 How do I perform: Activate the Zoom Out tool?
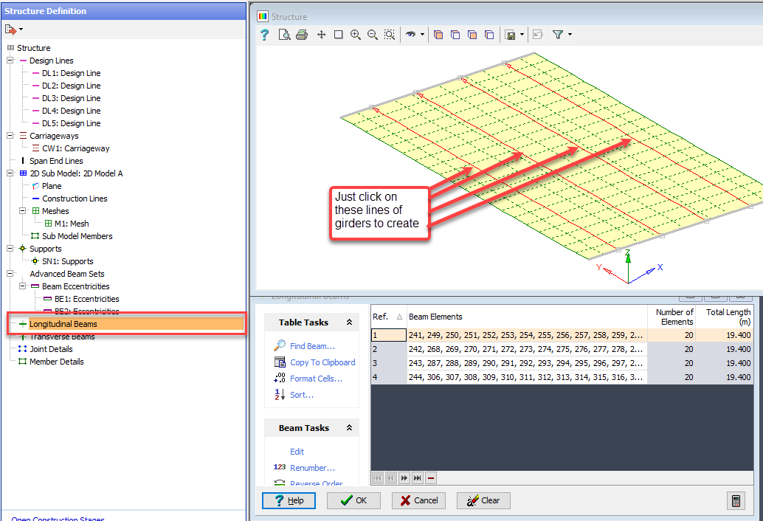coord(372,34)
